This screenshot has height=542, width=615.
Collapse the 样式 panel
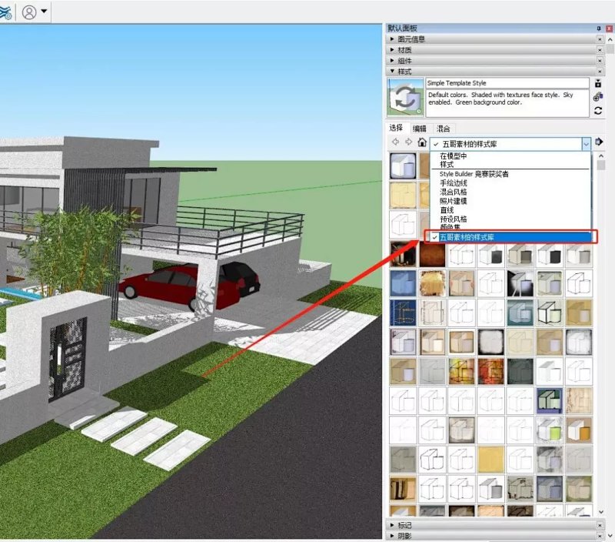coord(392,72)
